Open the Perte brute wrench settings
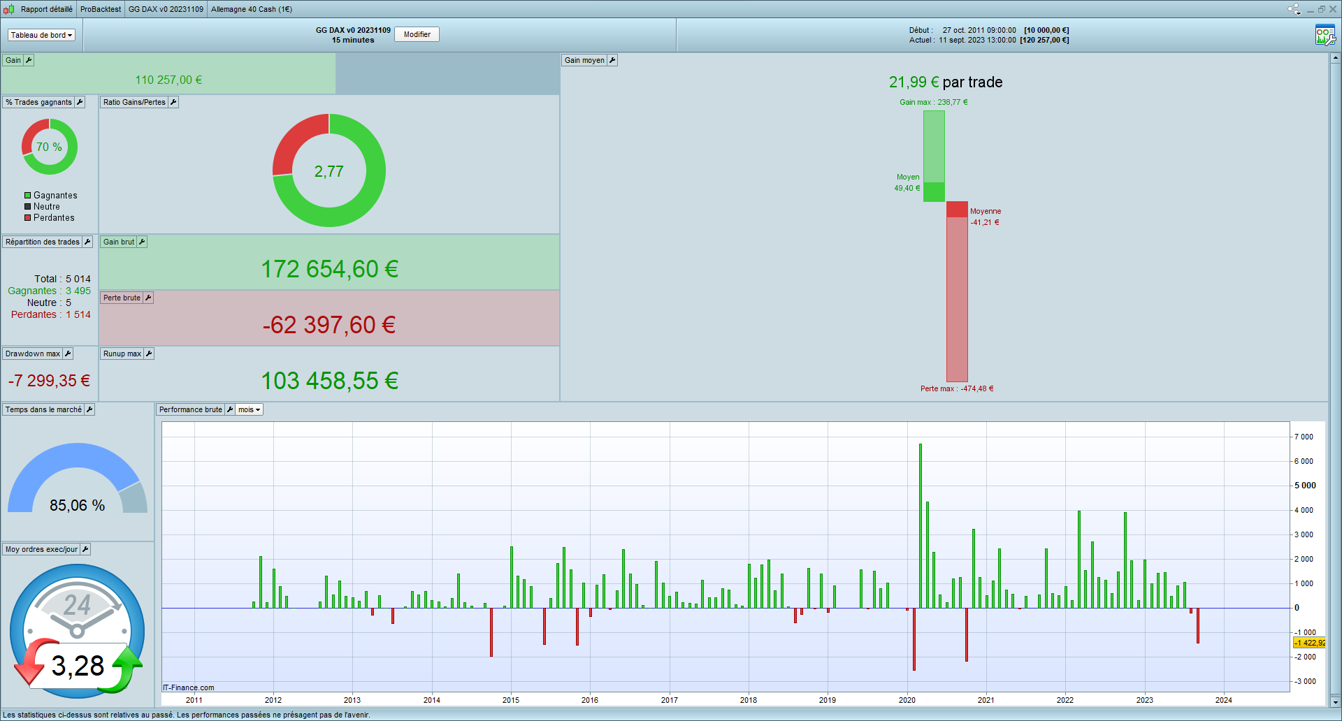The image size is (1342, 721). point(148,298)
